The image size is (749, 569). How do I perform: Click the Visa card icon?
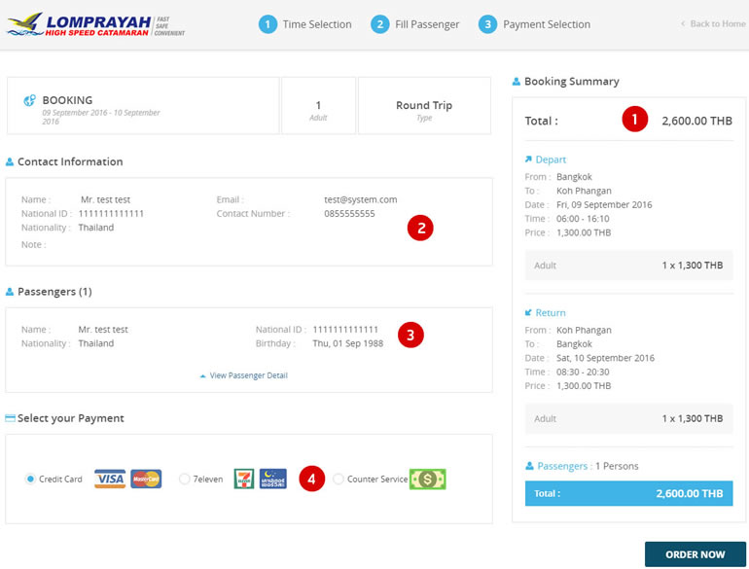(110, 479)
